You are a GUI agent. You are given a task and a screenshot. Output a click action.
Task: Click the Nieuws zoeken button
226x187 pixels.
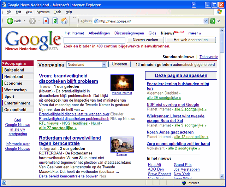tap(145, 40)
